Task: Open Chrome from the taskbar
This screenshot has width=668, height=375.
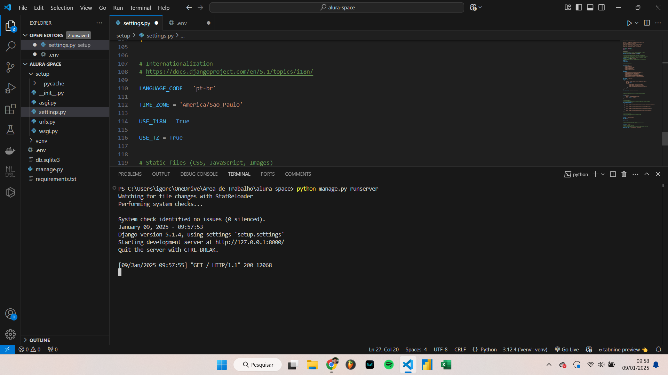Action: pyautogui.click(x=332, y=365)
